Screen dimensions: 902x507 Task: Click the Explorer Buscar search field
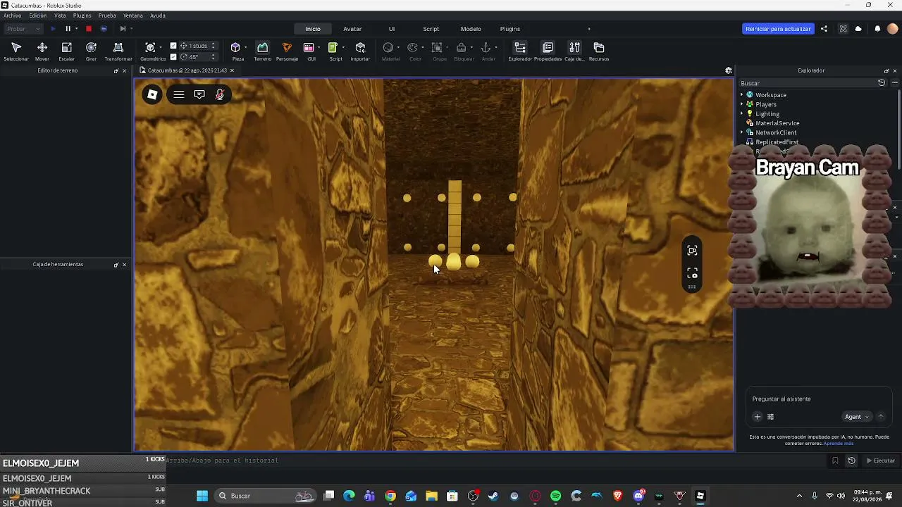point(806,83)
